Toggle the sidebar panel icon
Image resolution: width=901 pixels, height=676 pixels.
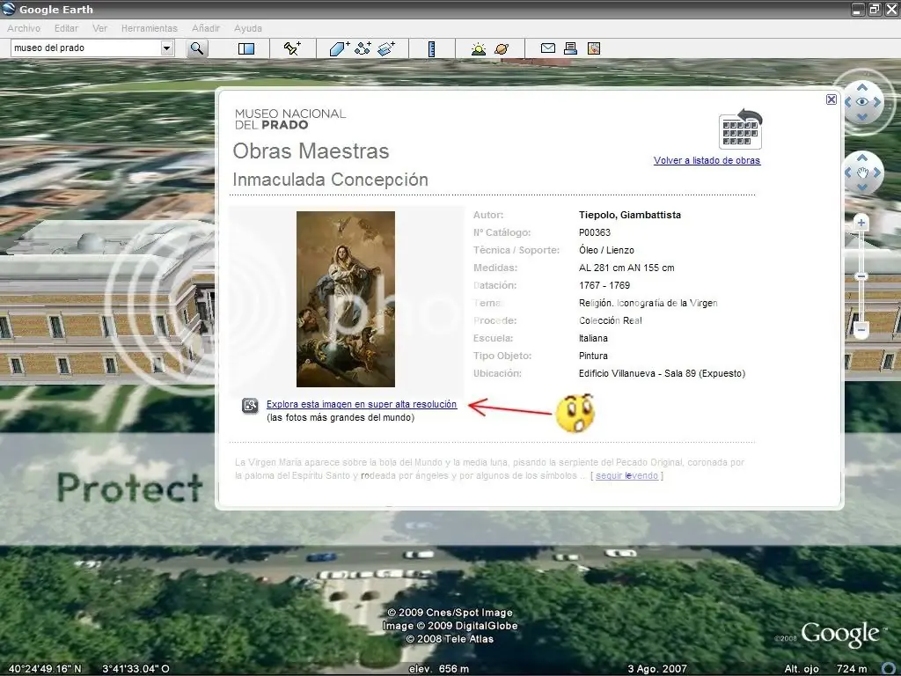(246, 49)
